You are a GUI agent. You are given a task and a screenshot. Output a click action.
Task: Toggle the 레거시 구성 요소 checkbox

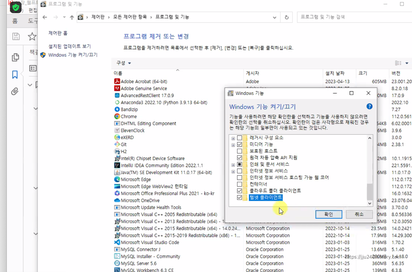click(239, 138)
